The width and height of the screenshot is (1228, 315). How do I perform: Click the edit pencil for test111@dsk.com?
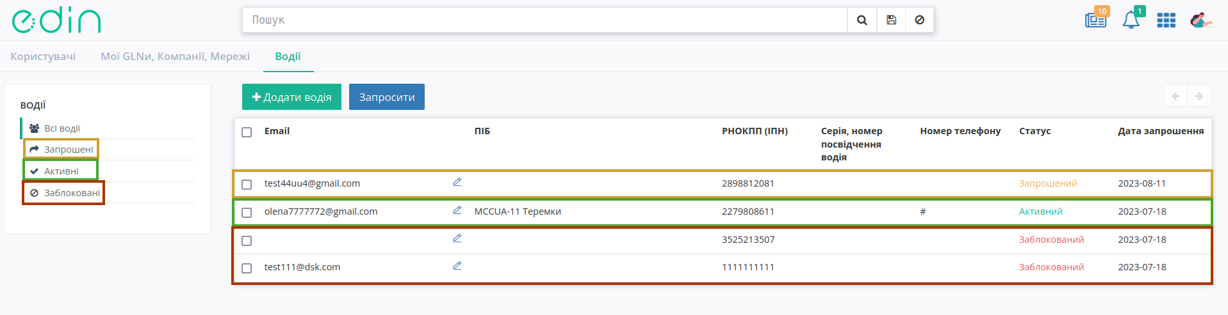(457, 266)
